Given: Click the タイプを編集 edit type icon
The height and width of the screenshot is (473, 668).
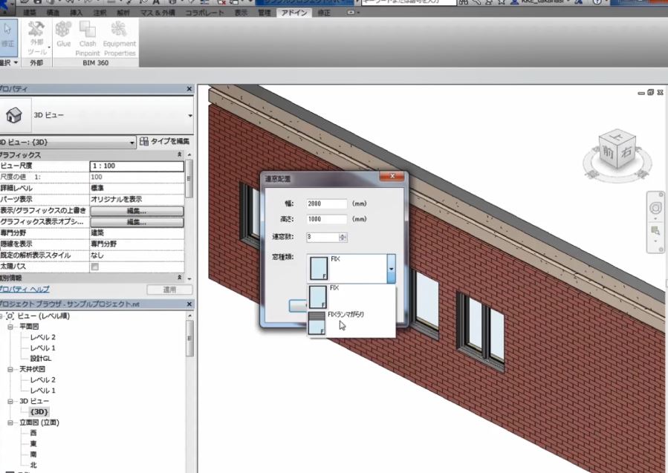Looking at the screenshot, I should pos(144,141).
